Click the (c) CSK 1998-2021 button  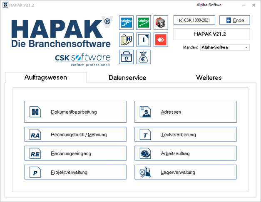click(x=194, y=20)
